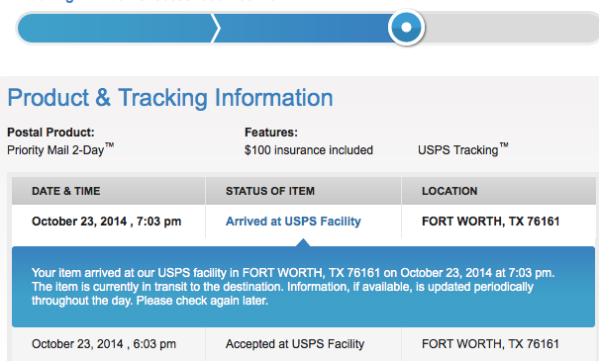The width and height of the screenshot is (599, 361).
Task: Click FORT WORTH, TX 76161 in the second row
Action: (x=490, y=344)
